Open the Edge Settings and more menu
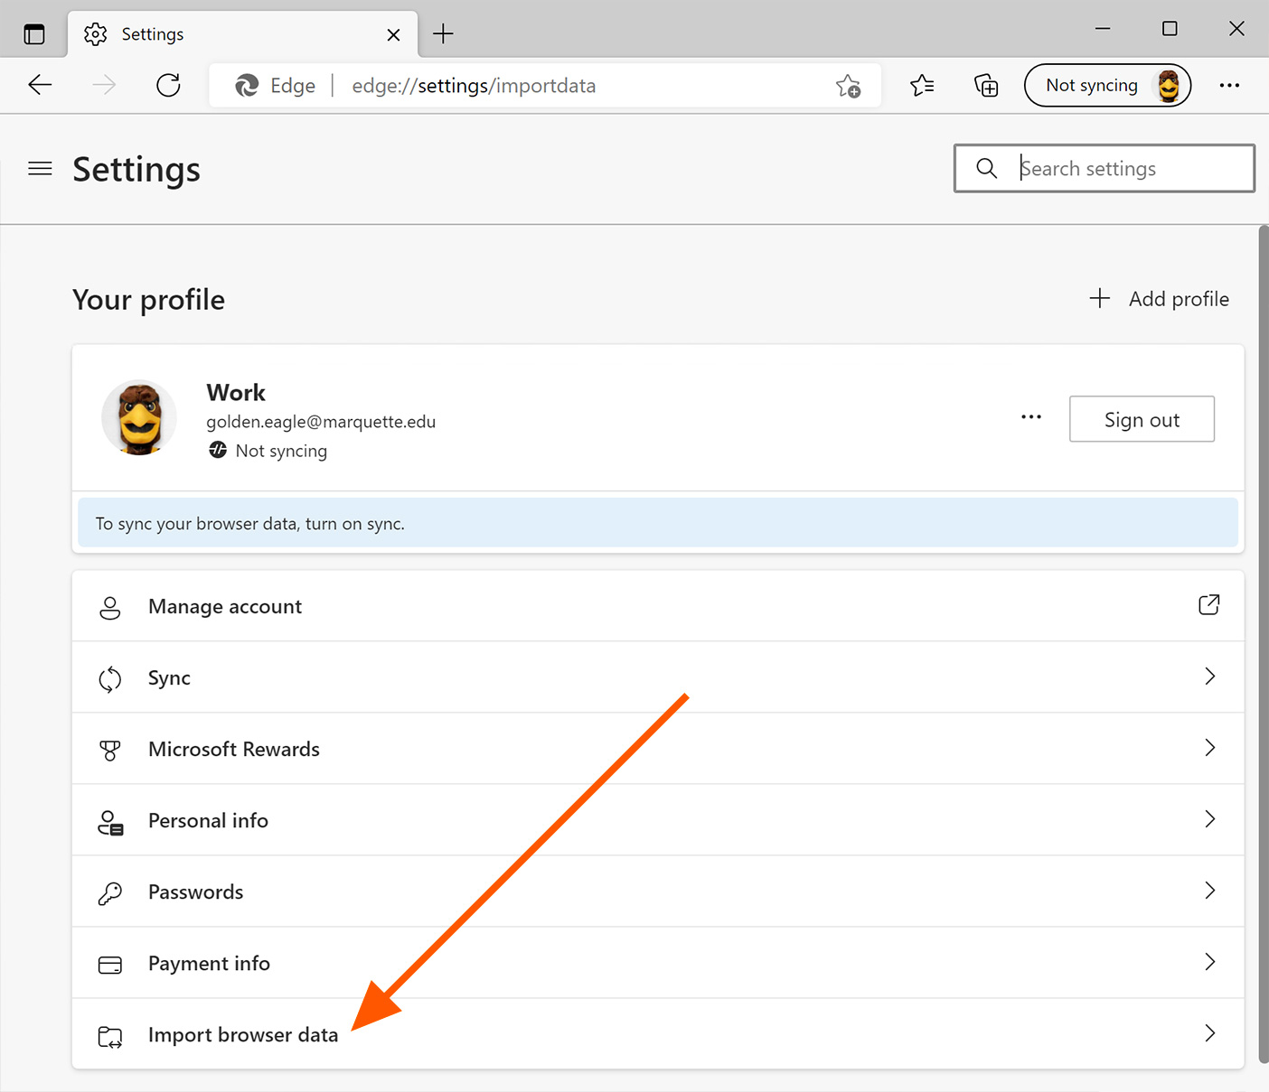The image size is (1269, 1092). pyautogui.click(x=1229, y=86)
